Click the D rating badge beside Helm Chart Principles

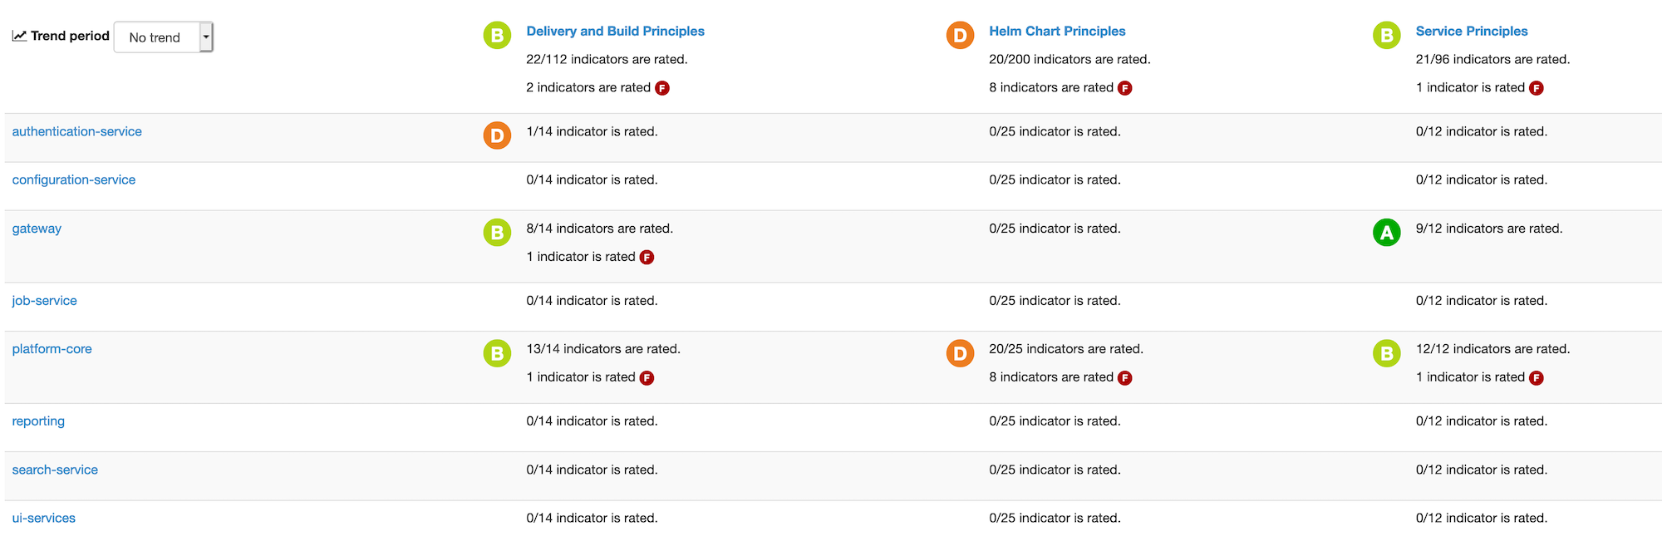tap(960, 36)
